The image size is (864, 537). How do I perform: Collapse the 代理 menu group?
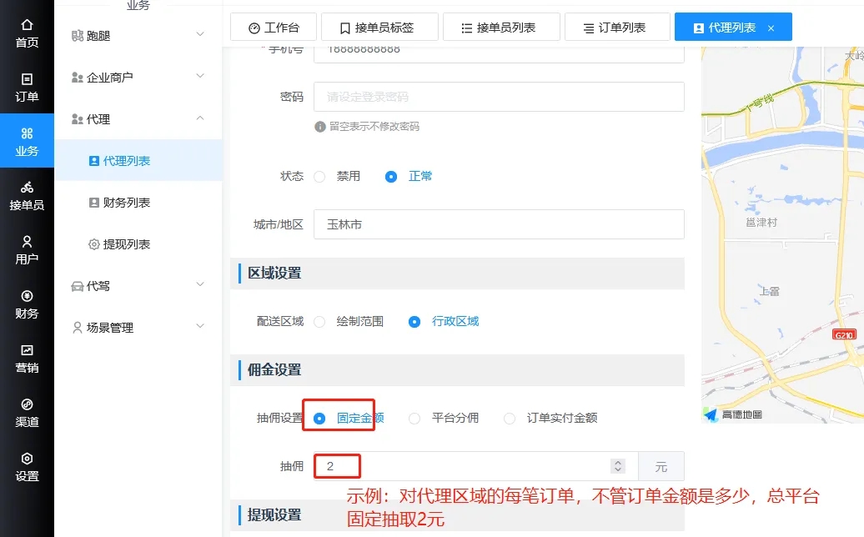pyautogui.click(x=138, y=119)
